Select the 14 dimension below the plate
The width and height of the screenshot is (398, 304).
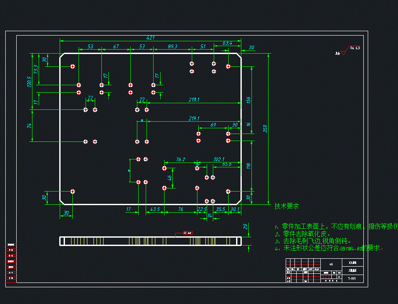(210, 215)
